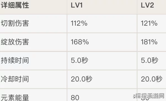
Task: Click the 持续时间 row label
Action: (x=15, y=60)
